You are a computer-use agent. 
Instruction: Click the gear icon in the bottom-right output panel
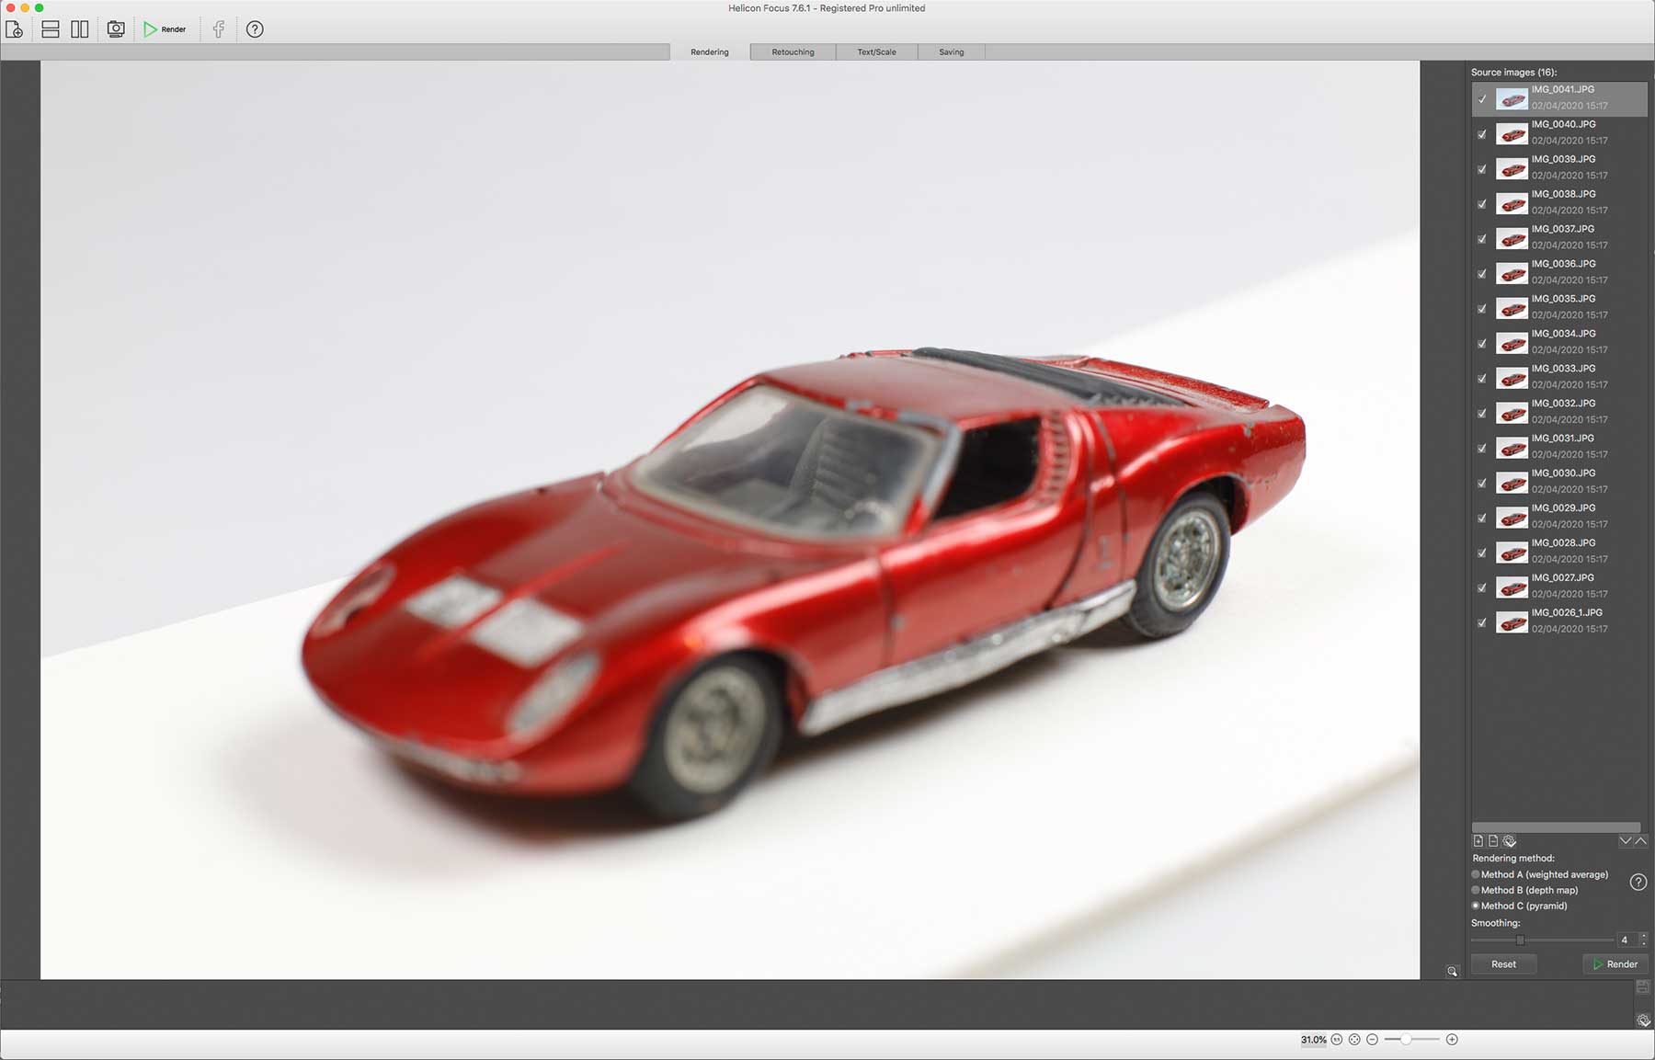coord(1643,1020)
